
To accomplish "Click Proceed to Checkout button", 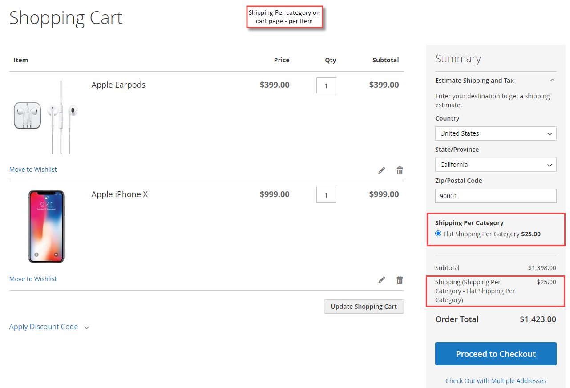I will pos(496,354).
